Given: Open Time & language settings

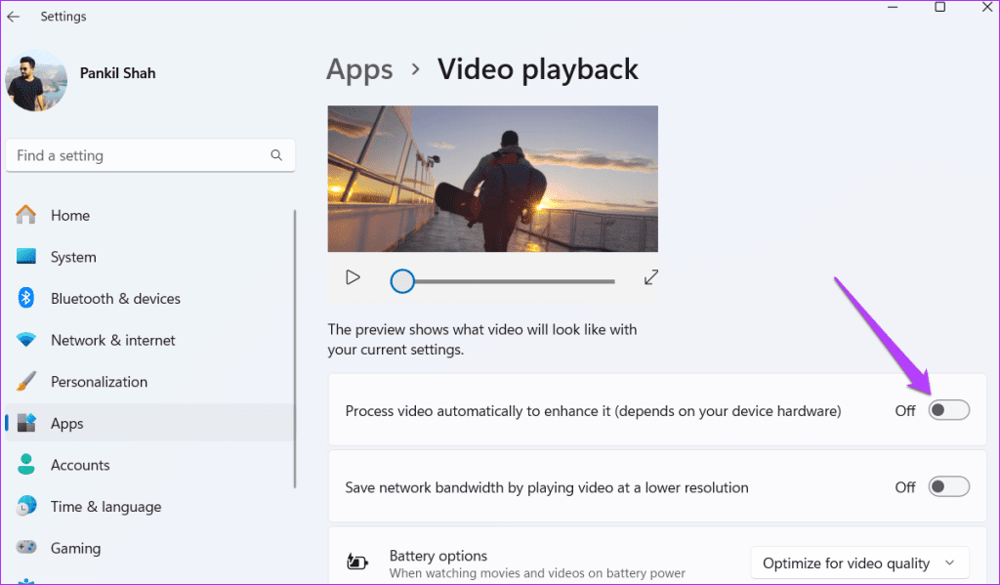Looking at the screenshot, I should 105,507.
